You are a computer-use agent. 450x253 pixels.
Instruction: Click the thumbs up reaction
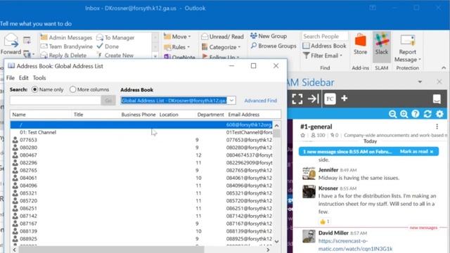324,221
